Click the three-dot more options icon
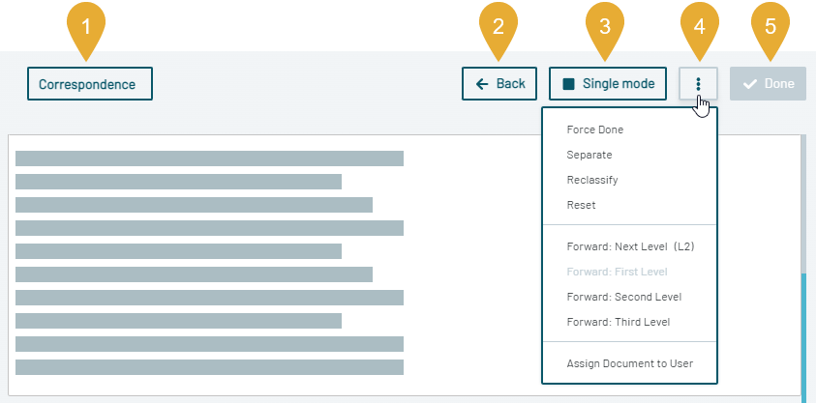The width and height of the screenshot is (816, 403). coord(698,84)
